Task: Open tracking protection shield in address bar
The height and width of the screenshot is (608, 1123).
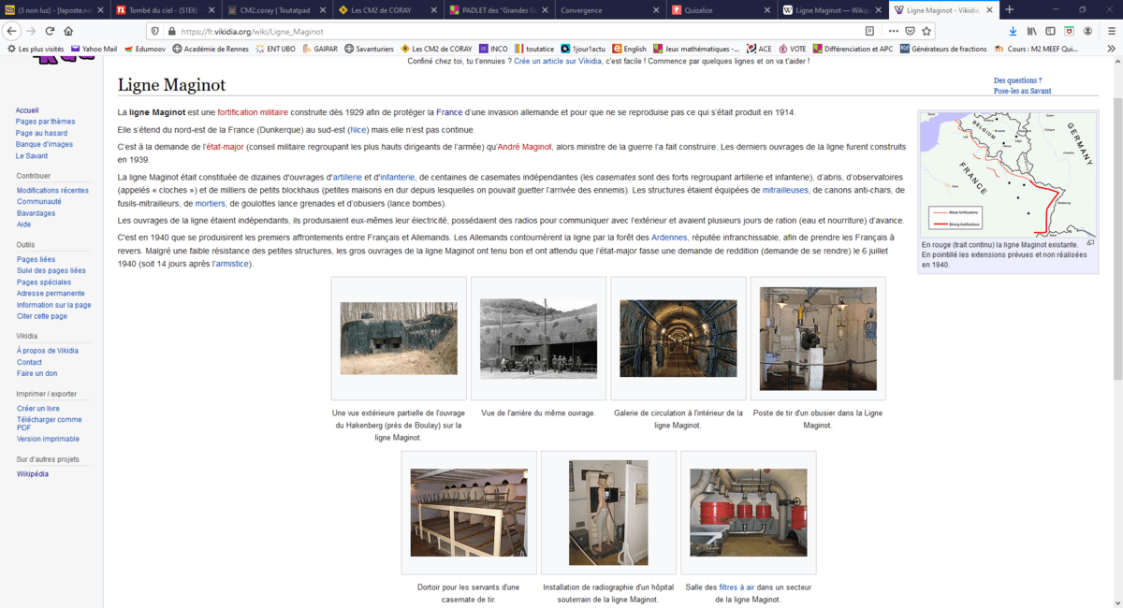Action: click(155, 31)
